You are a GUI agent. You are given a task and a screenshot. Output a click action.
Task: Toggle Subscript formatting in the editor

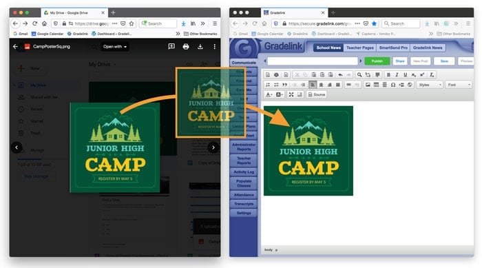(414, 75)
